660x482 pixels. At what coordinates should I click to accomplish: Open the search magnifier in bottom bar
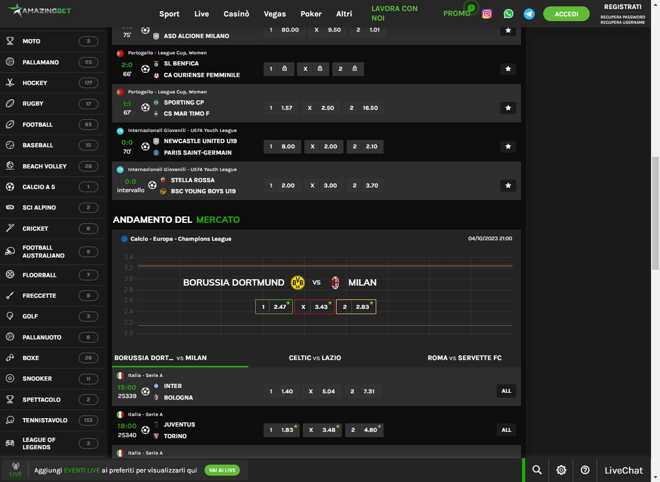click(537, 470)
